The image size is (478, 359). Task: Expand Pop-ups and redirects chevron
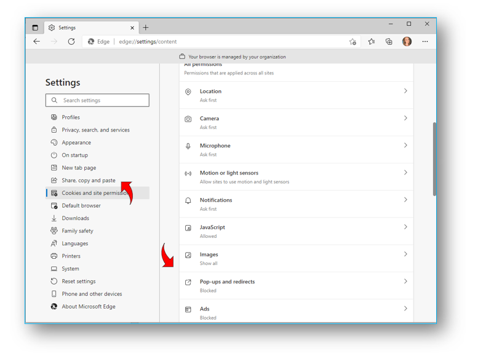(405, 282)
